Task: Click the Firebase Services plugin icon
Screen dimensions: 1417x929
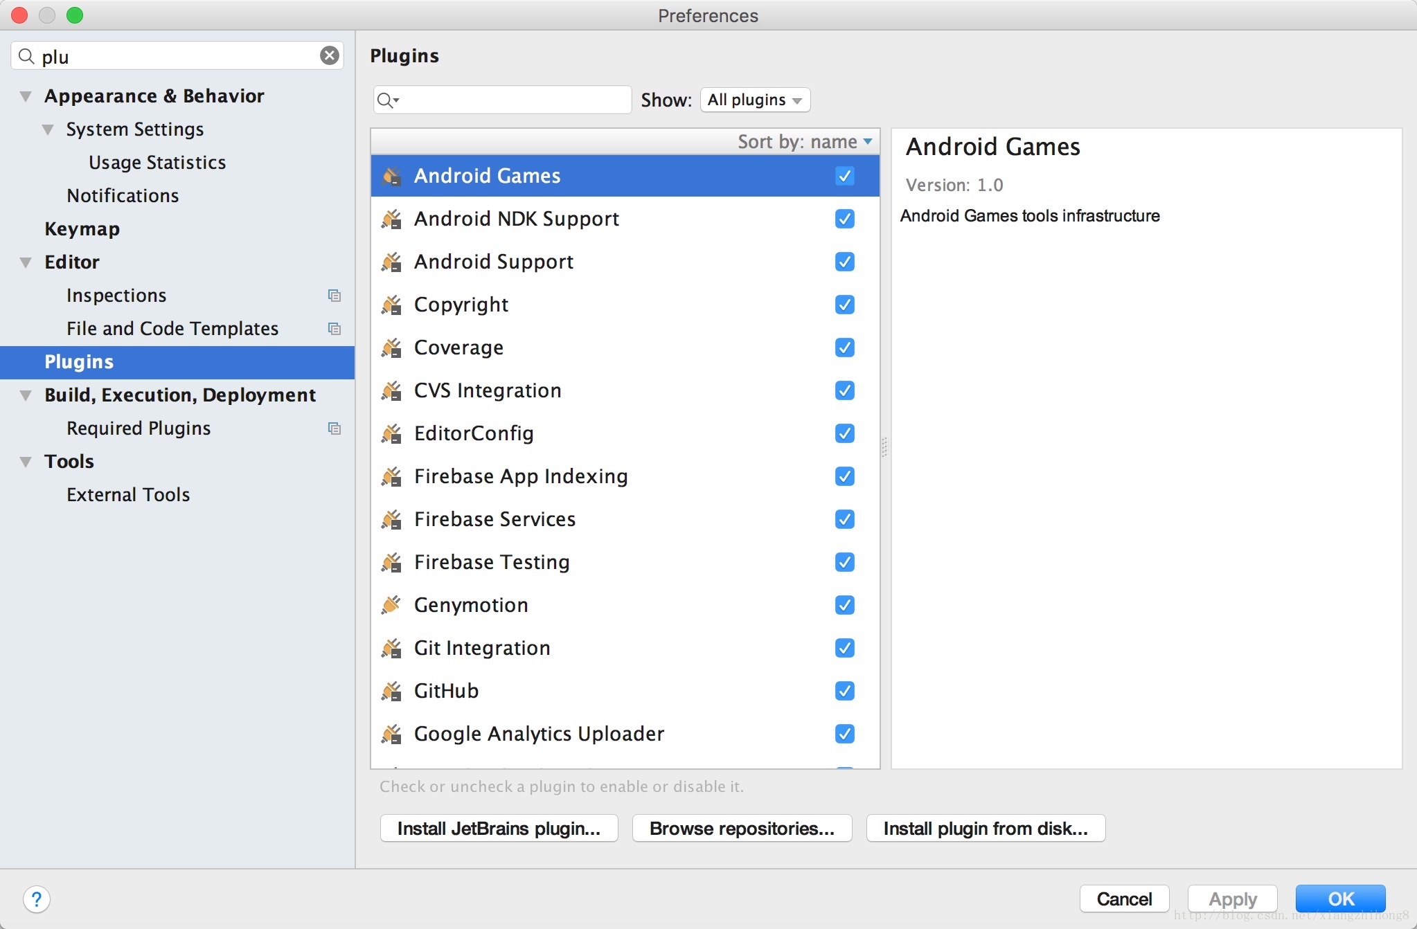Action: pyautogui.click(x=391, y=519)
